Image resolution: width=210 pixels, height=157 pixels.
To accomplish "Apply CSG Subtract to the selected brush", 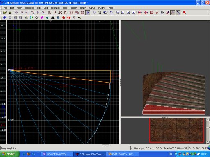I will 72,13.
